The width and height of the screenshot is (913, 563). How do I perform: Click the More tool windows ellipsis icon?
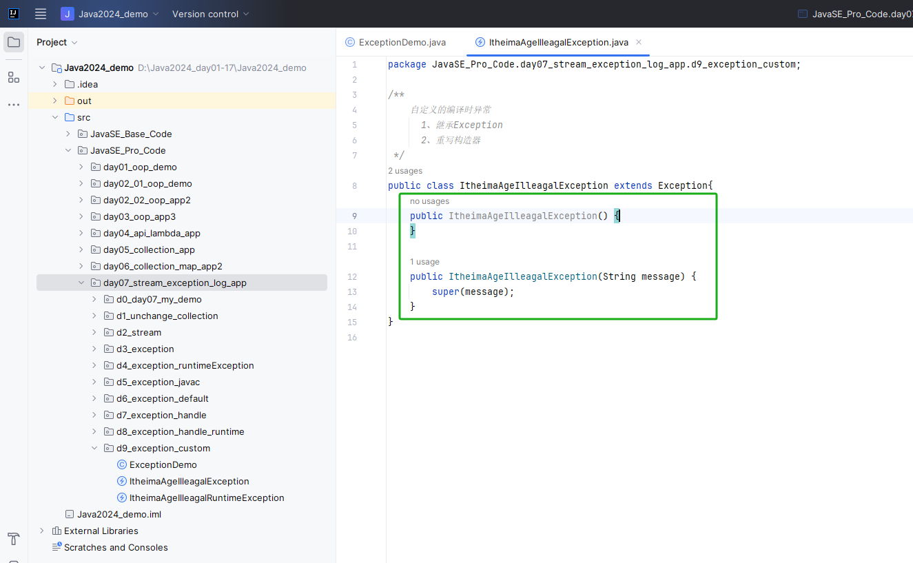[x=14, y=105]
